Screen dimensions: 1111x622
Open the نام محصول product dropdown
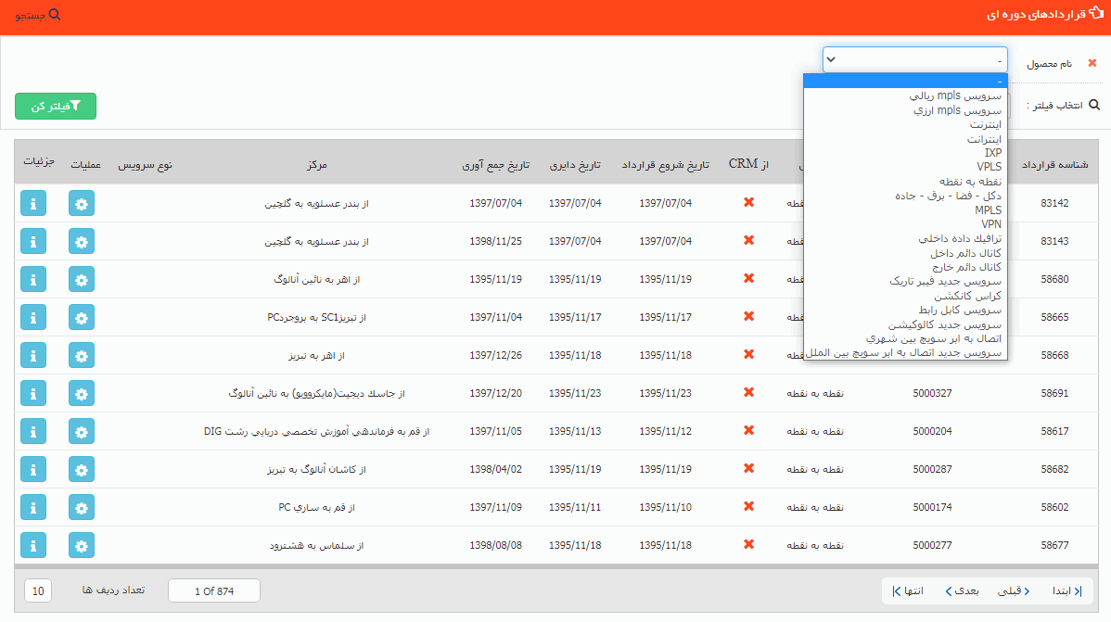click(914, 60)
